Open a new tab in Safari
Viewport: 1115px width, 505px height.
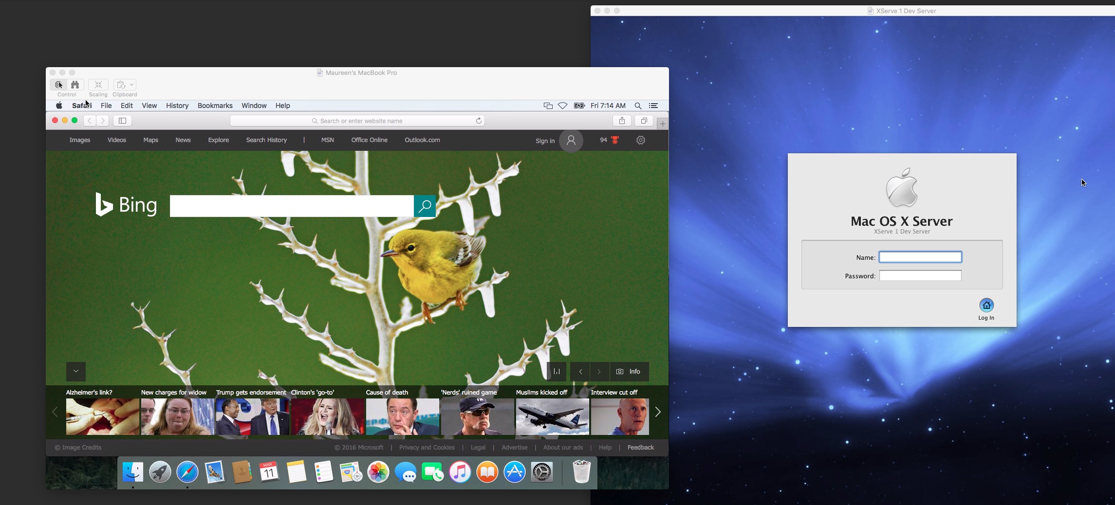pos(663,124)
